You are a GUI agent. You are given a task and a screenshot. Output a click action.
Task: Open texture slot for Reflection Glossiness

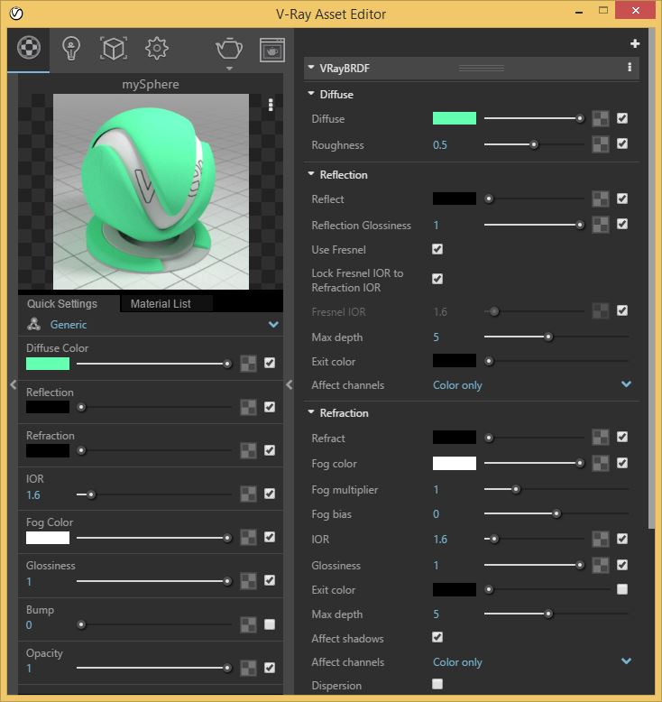click(601, 225)
